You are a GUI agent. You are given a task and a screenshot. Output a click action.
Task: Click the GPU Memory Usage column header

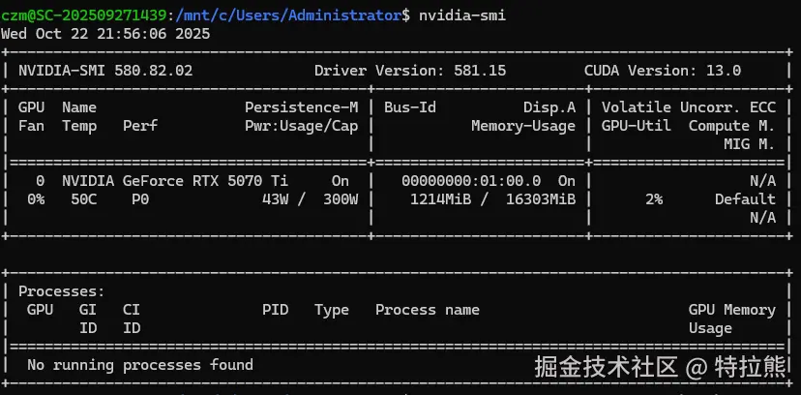(731, 319)
